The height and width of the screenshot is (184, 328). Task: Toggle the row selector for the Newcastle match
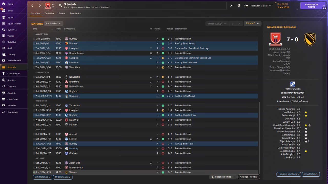coord(34,77)
